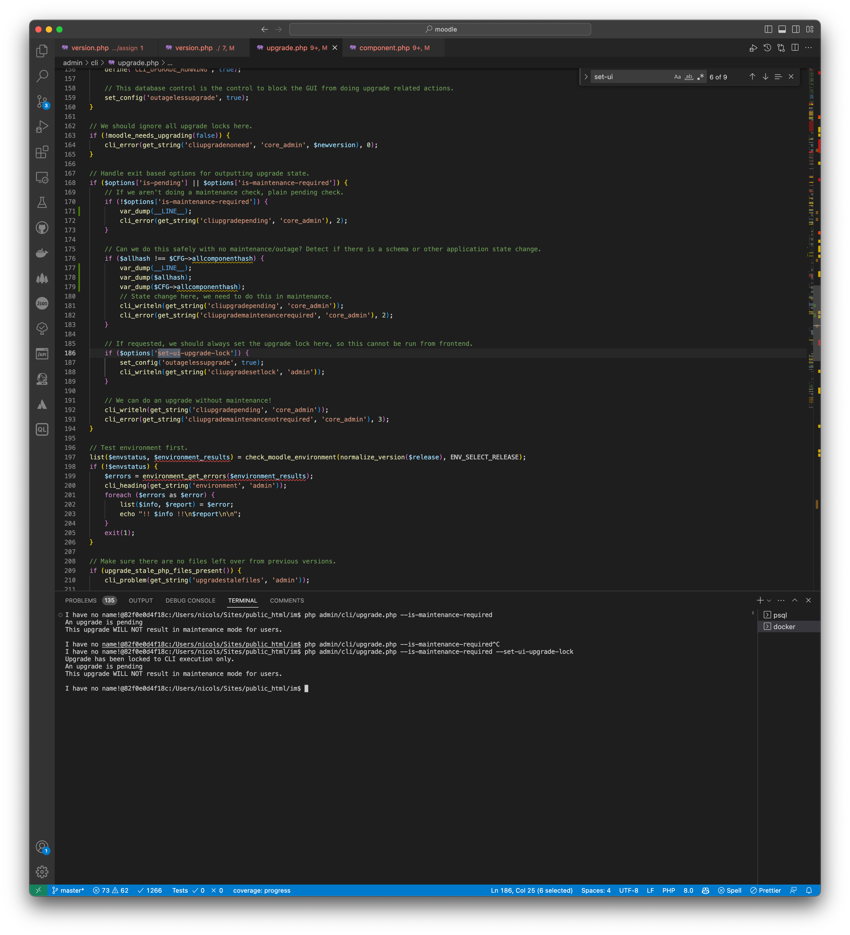Viewport: 850px width, 935px height.
Task: Open the OUTPUT panel tab
Action: click(141, 601)
